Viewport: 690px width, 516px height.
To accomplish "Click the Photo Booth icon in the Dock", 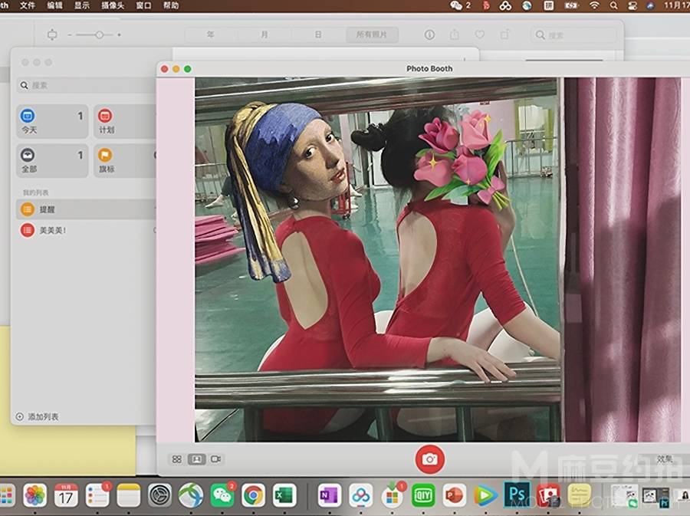I will tap(548, 496).
